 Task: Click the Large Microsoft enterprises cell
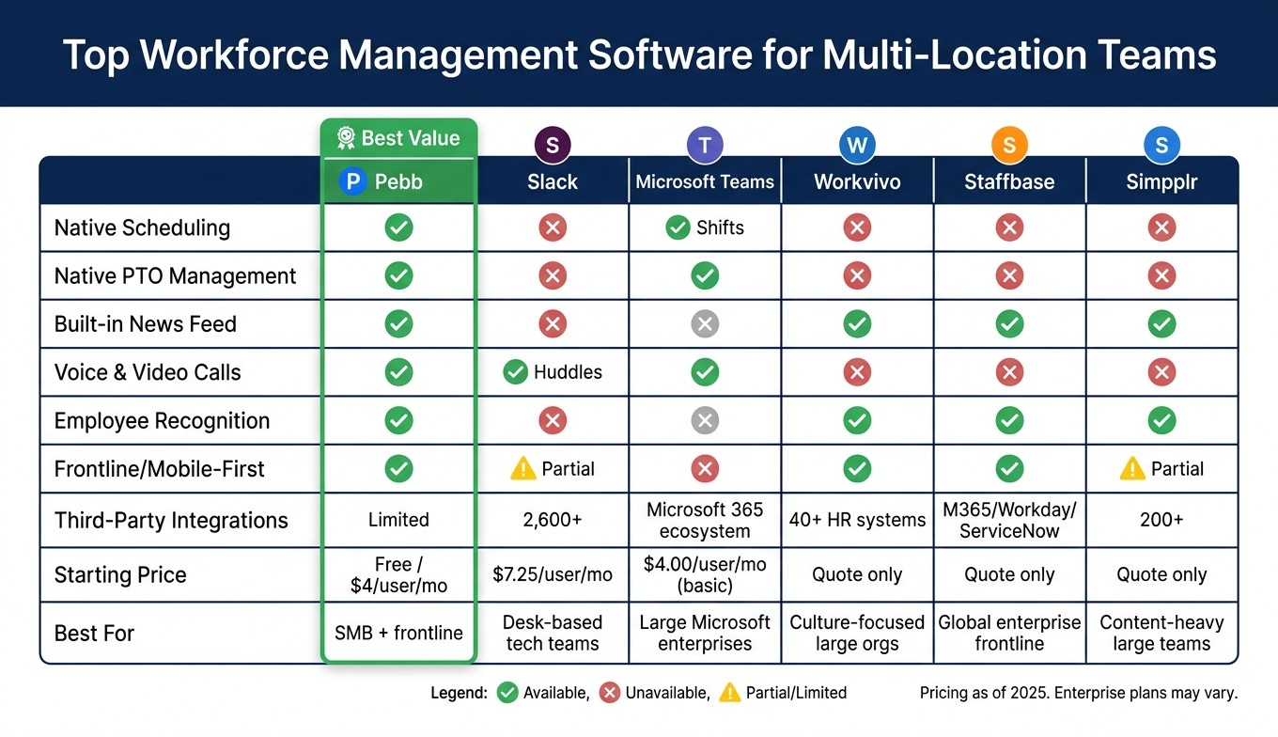point(705,633)
